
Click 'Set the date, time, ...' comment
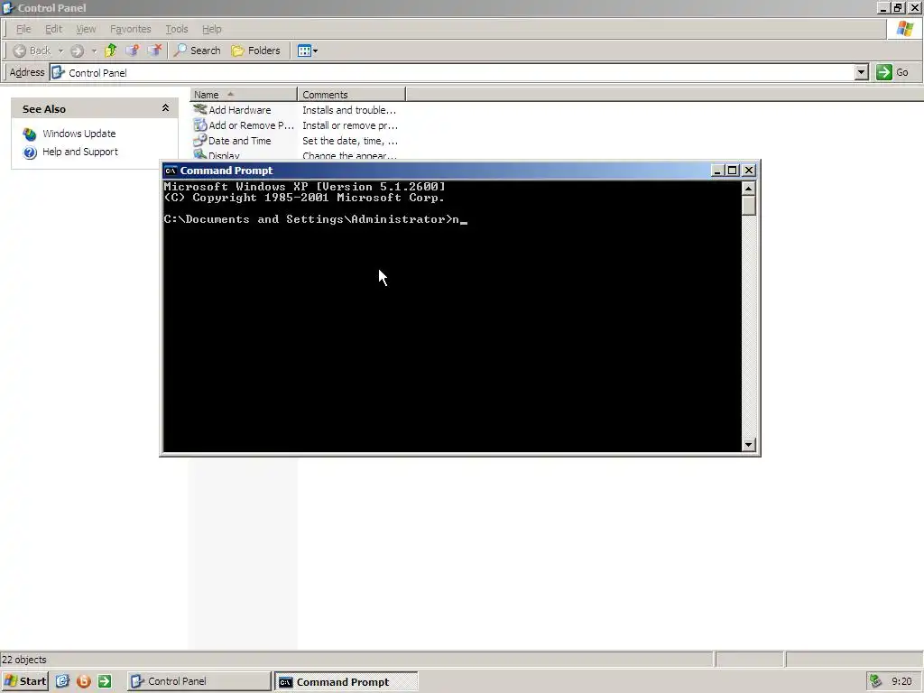coord(350,141)
